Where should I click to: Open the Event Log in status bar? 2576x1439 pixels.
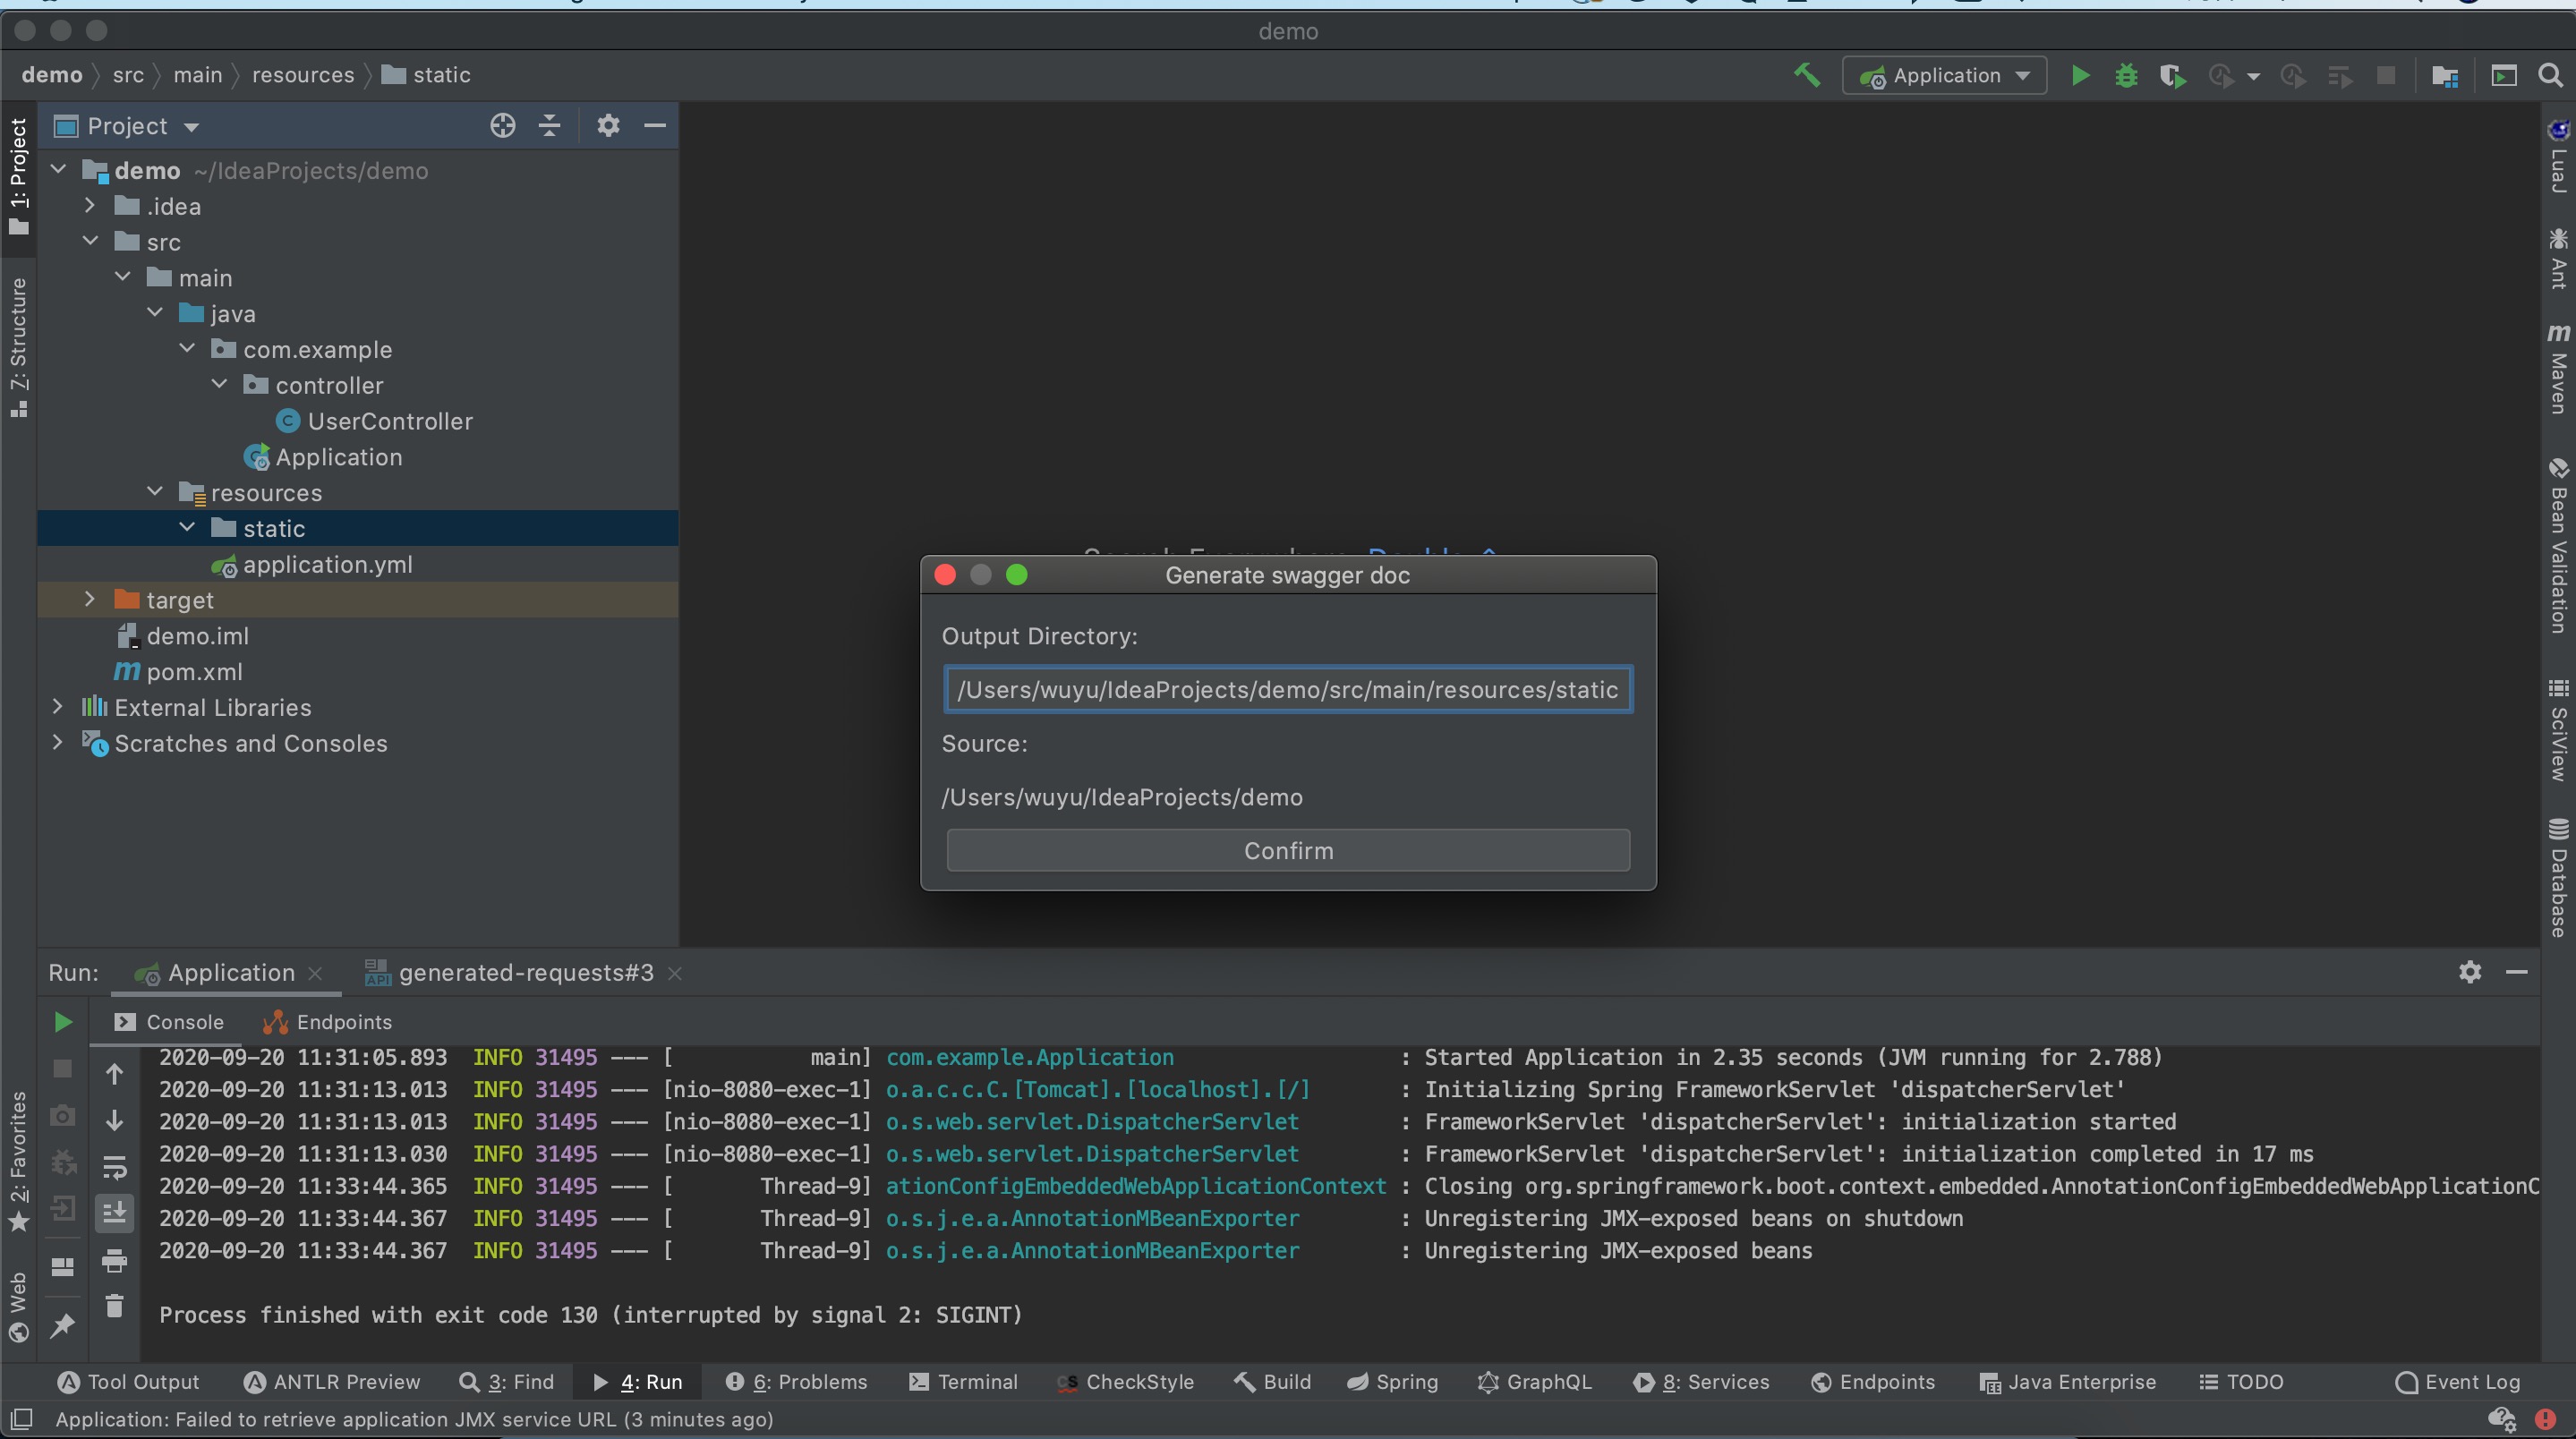coord(2458,1382)
